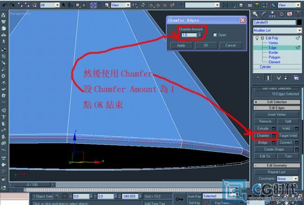Collapse the Edit Edges rollout
304x205 pixels.
click(x=276, y=108)
